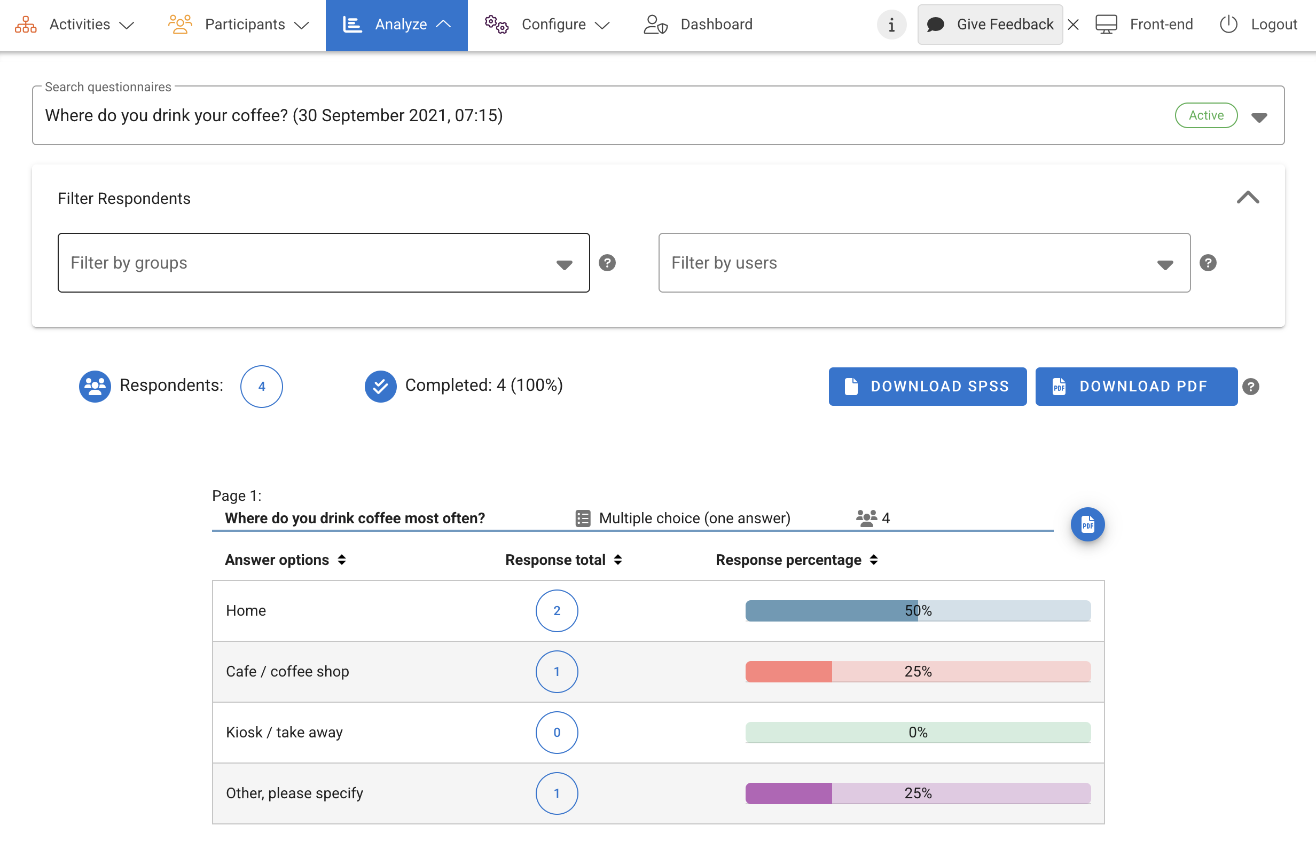Click the Completed checkmark icon
1316x849 pixels.
(x=380, y=387)
